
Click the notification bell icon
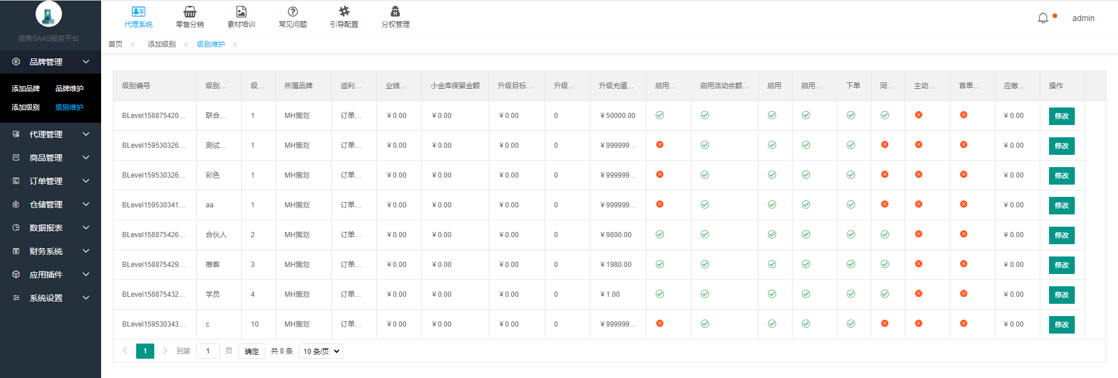pyautogui.click(x=1043, y=18)
